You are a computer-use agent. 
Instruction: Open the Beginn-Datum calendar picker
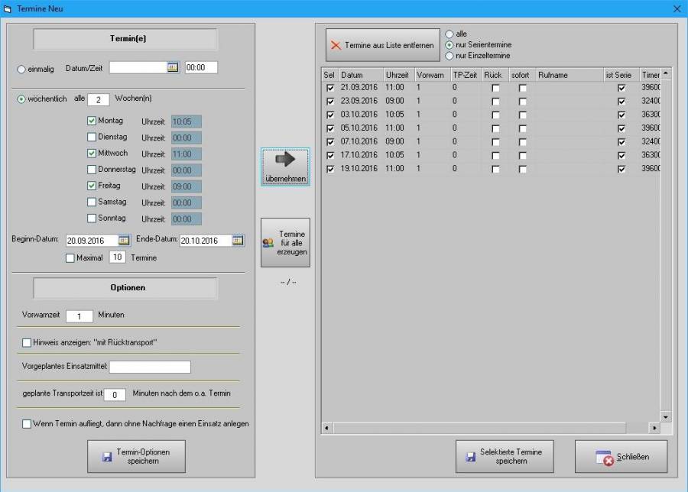pyautogui.click(x=124, y=240)
